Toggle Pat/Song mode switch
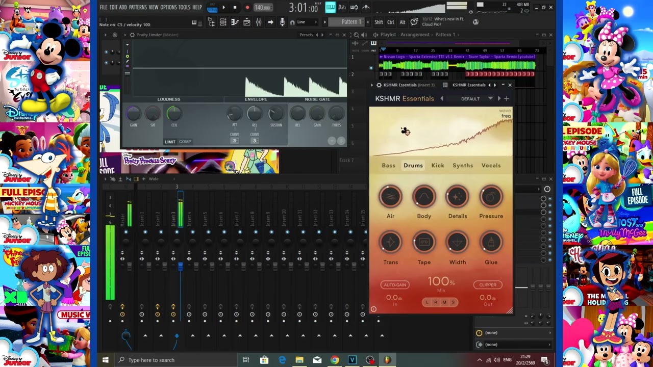 [x=212, y=7]
